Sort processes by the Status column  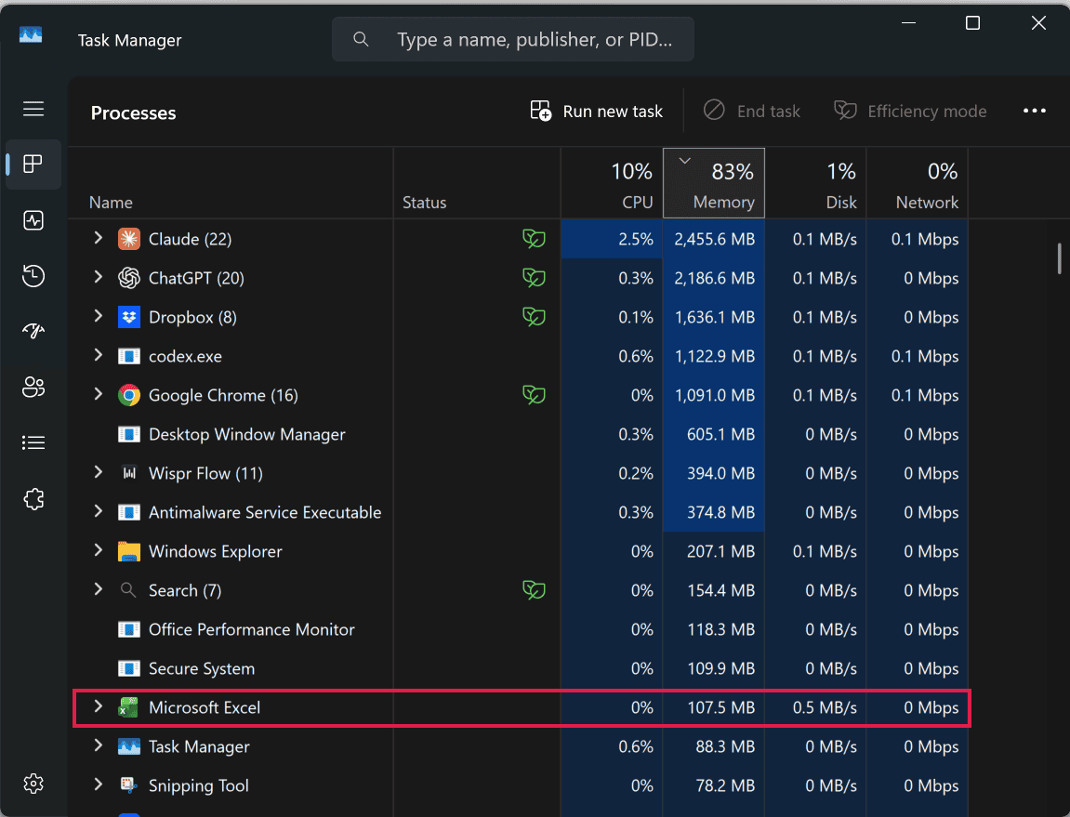tap(477, 183)
